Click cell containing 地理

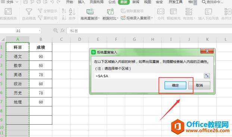18,102
